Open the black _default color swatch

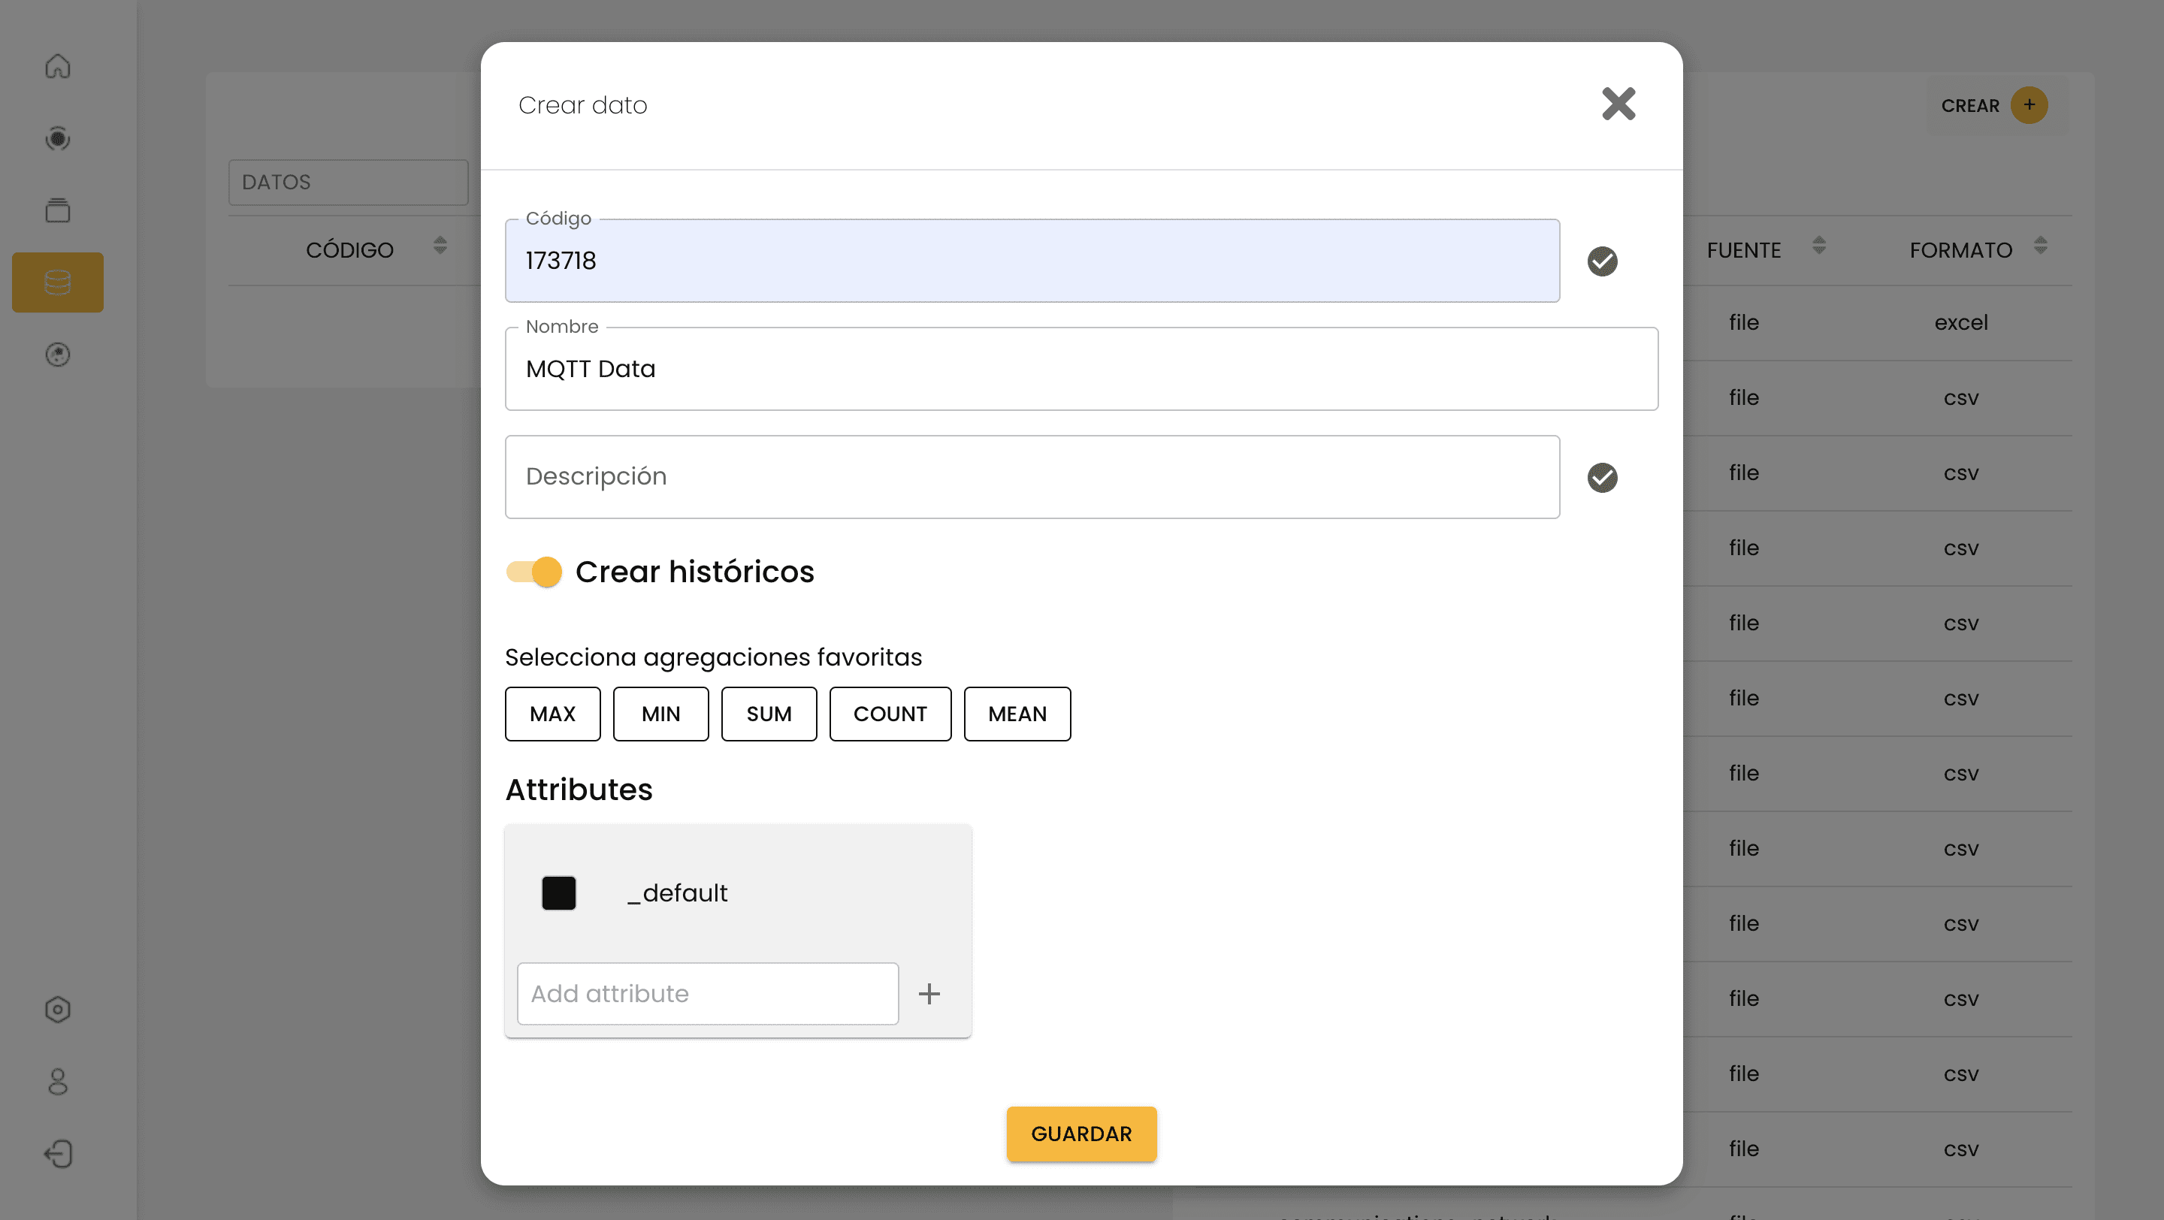[558, 892]
